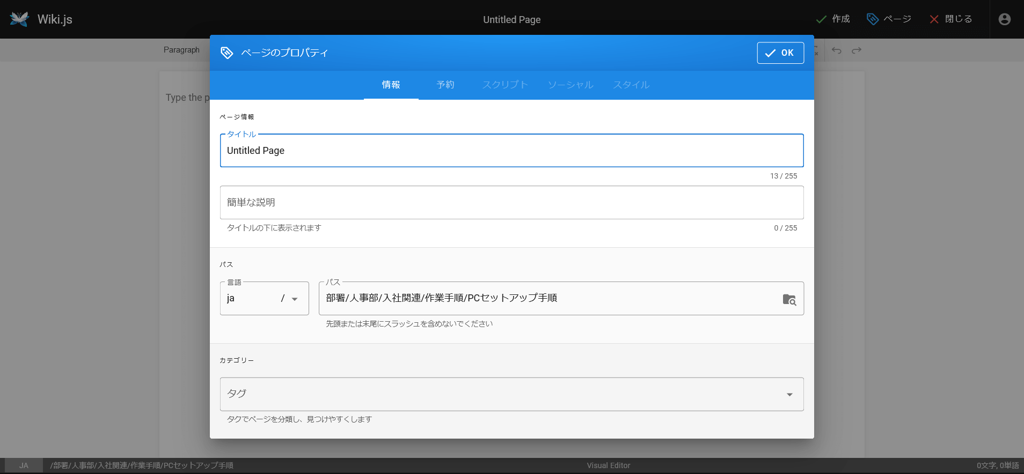This screenshot has width=1024, height=474.
Task: Click 作成 to create the page
Action: (x=833, y=19)
